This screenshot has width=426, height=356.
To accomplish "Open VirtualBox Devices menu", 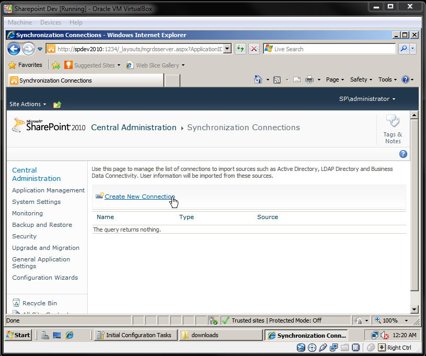I will [51, 22].
